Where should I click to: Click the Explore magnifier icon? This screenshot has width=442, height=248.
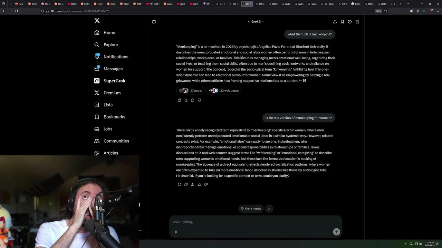pos(97,45)
